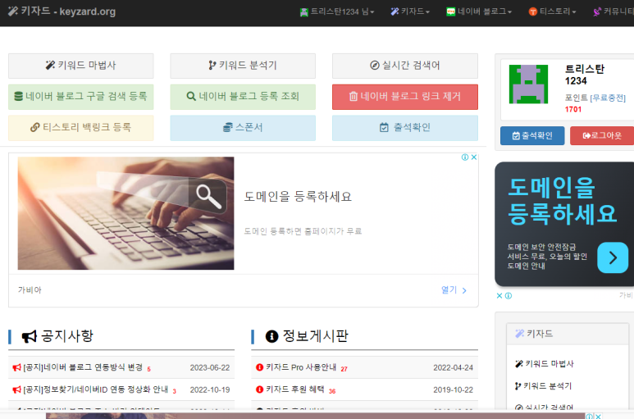Open the 네이버 블로그 navbar dropdown
Viewport: 634px width, 419px height.
tap(479, 11)
